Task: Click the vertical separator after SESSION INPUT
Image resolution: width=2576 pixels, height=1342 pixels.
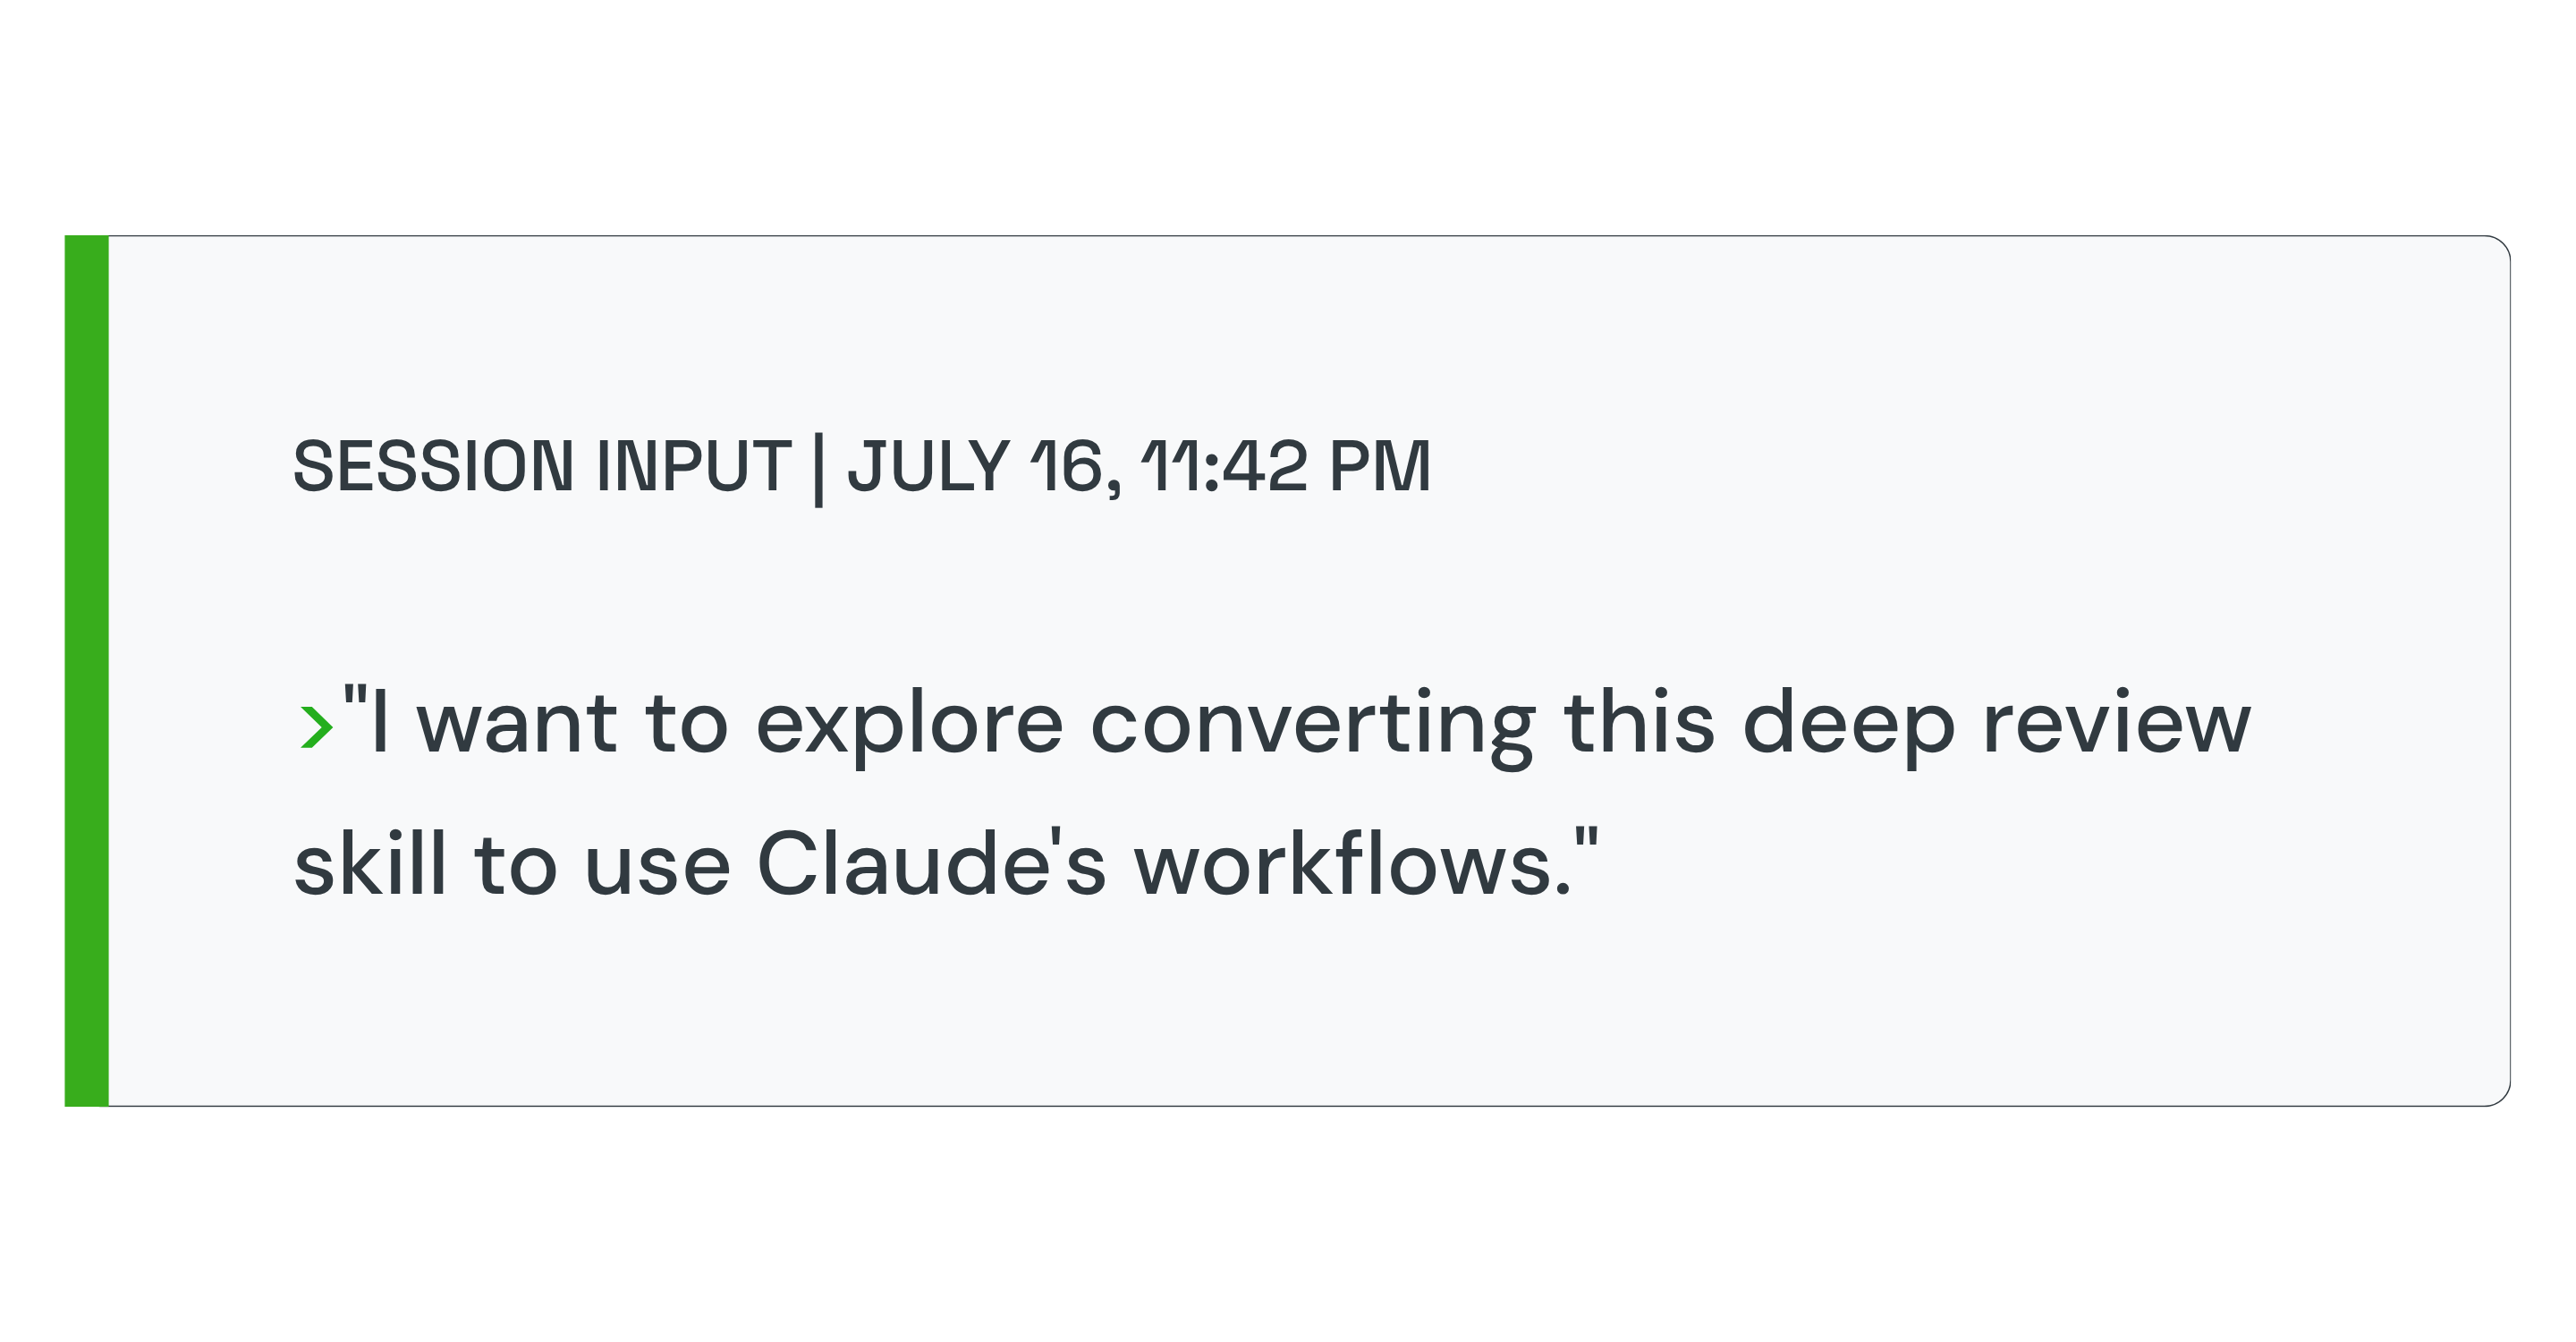Action: pyautogui.click(x=819, y=470)
